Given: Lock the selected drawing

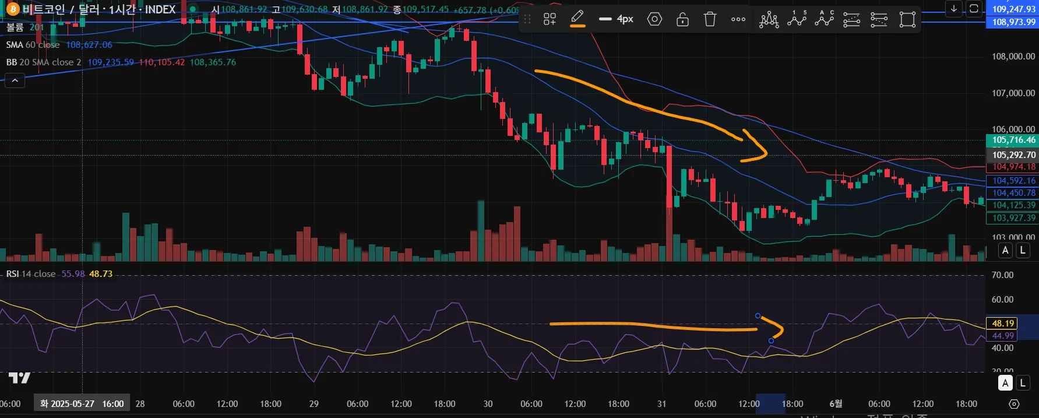Looking at the screenshot, I should click(682, 19).
